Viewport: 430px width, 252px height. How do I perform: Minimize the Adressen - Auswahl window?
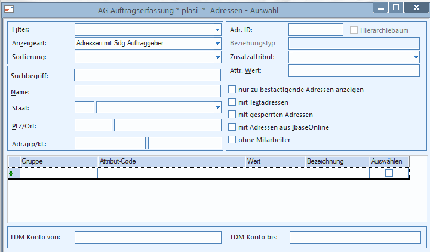(x=380, y=8)
